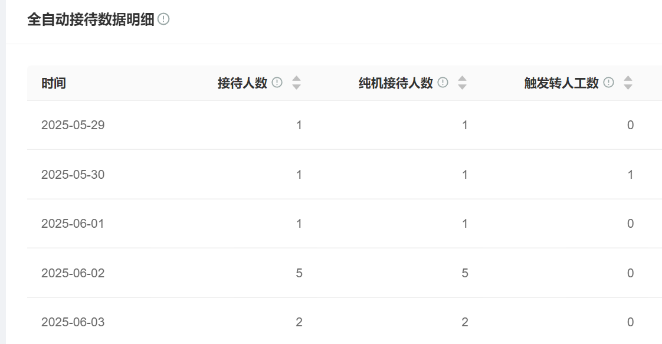Select the 2025-06-02 row date

point(73,273)
